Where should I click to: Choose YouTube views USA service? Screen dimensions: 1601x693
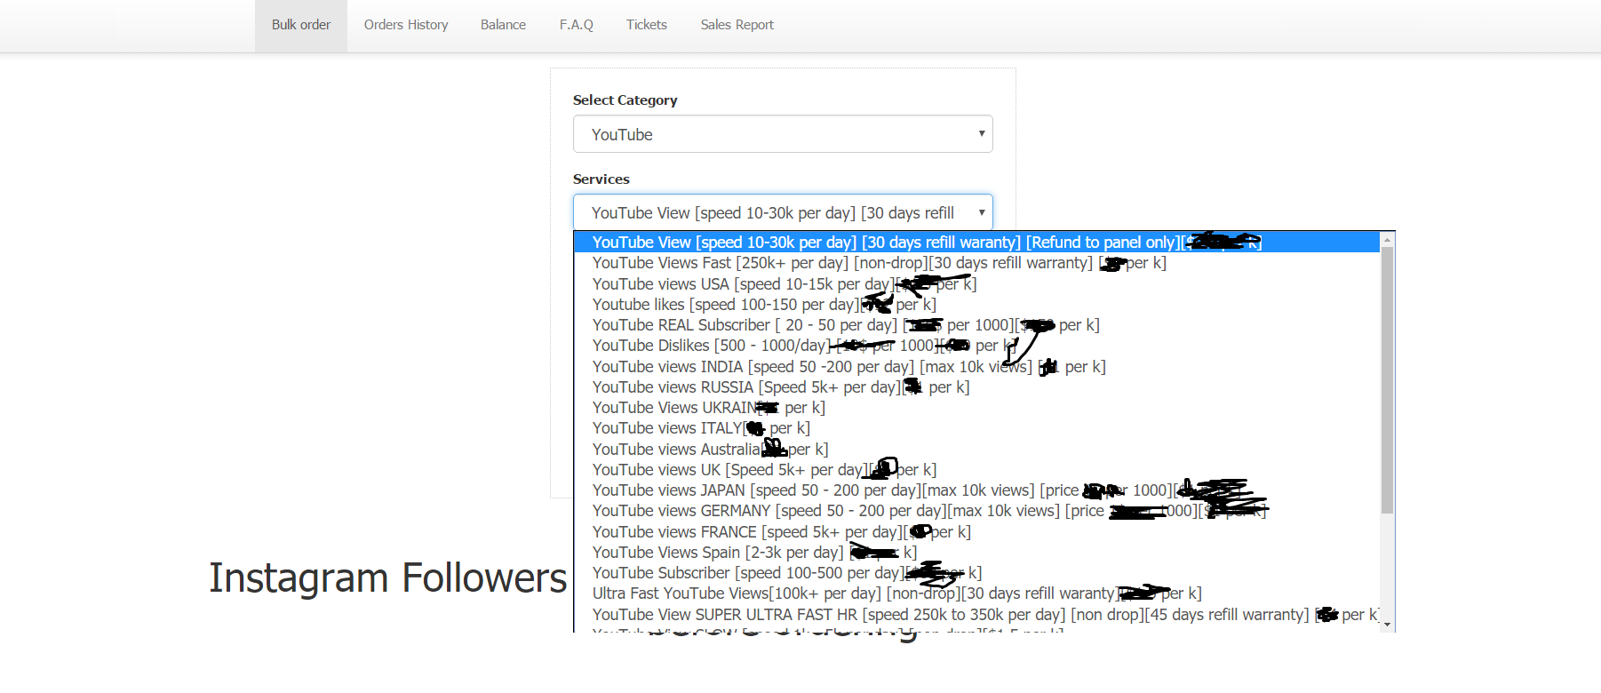pos(742,284)
